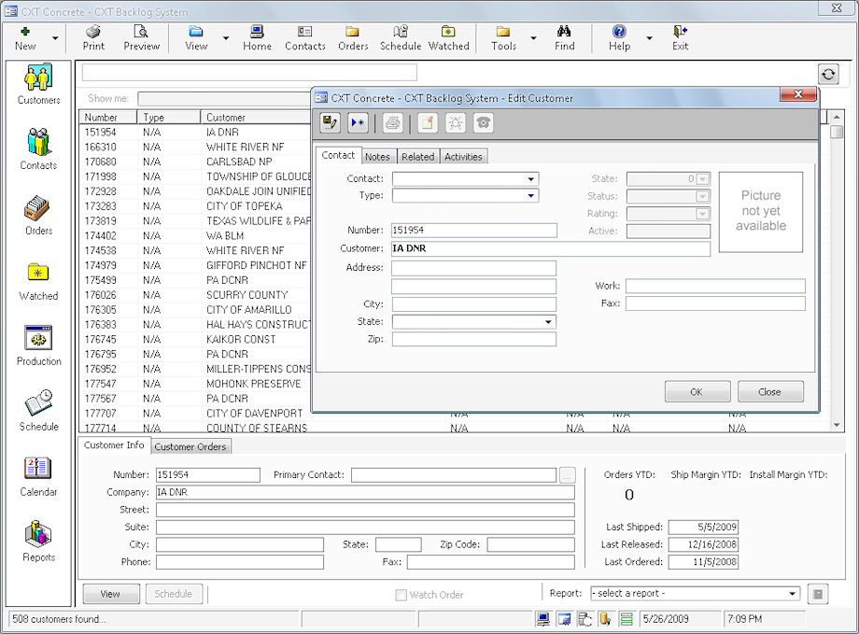Click the printer icon in Edit Customer dialog
Screen dimensions: 859x634
coord(392,122)
